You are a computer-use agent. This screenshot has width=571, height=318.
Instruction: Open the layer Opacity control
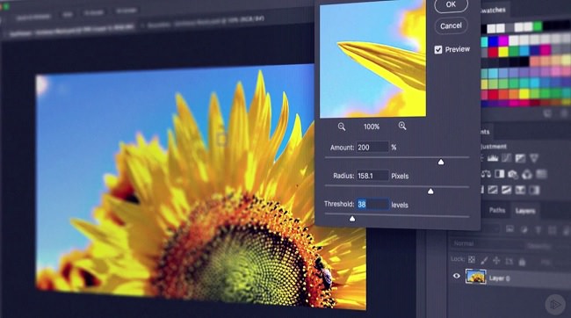coord(539,247)
